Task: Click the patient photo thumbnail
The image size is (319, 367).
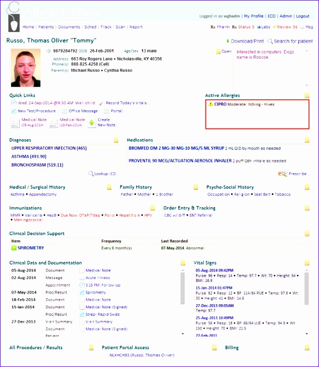Action: (26, 68)
